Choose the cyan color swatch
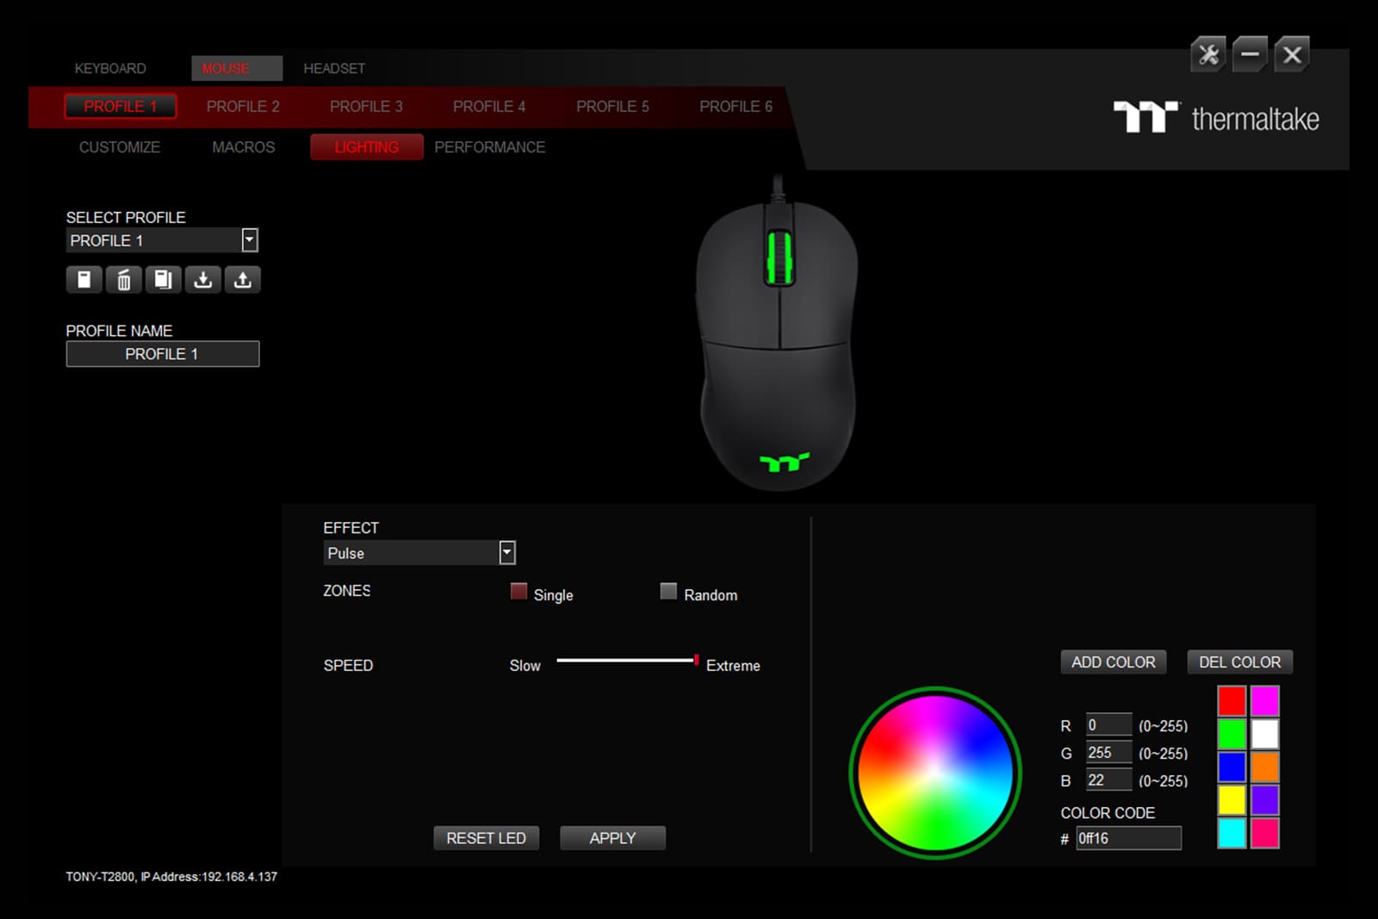Screen dimensions: 1378x919 pos(1232,833)
